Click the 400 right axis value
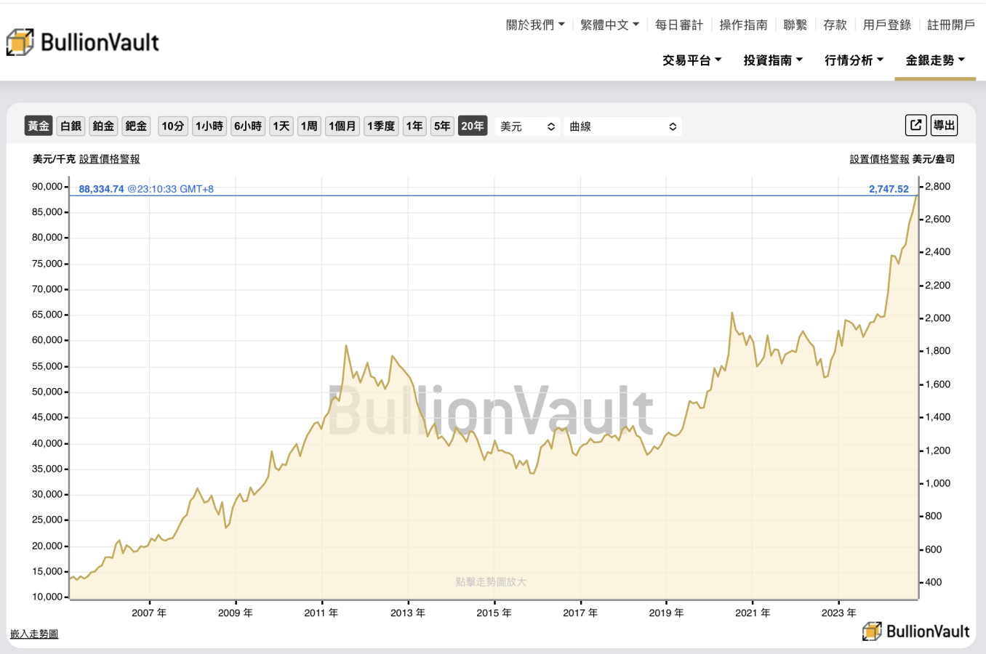The image size is (986, 654). coord(934,582)
